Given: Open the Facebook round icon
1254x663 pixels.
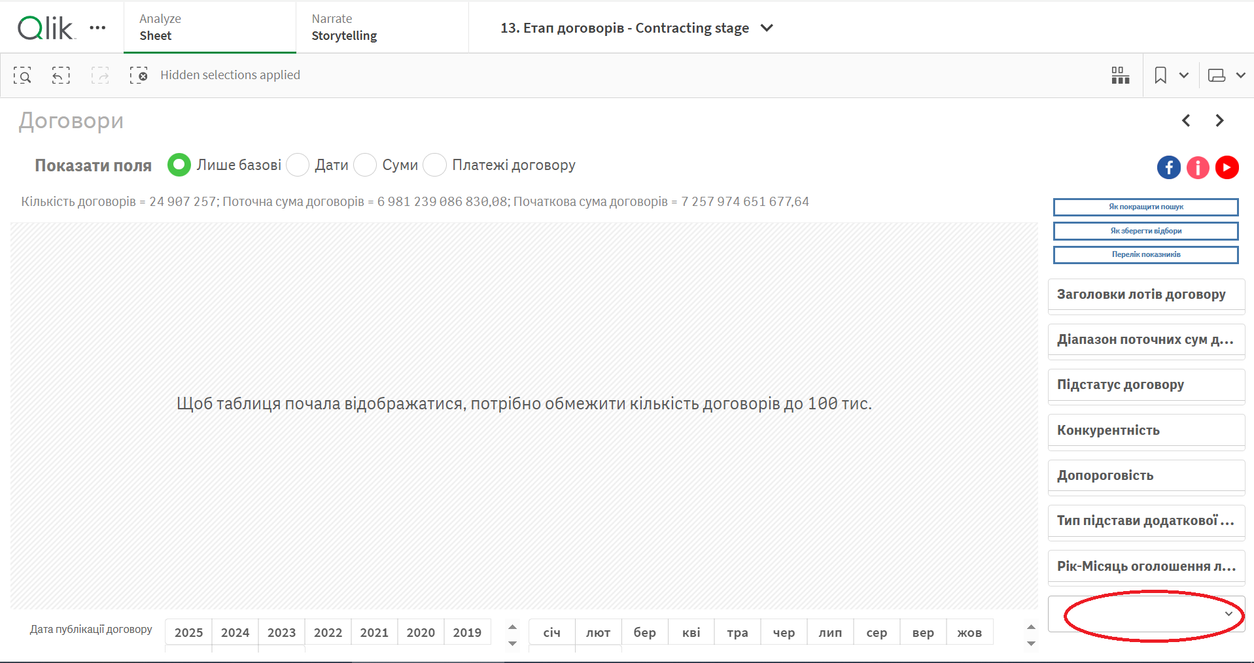Looking at the screenshot, I should (x=1169, y=167).
